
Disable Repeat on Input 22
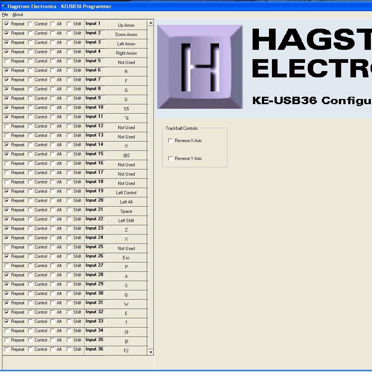click(7, 219)
